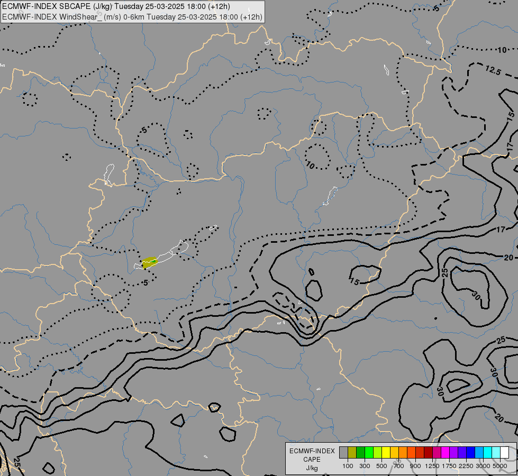This screenshot has height=476, width=518.
Task: Click the SBCAPE title line in header
Action: pyautogui.click(x=116, y=6)
